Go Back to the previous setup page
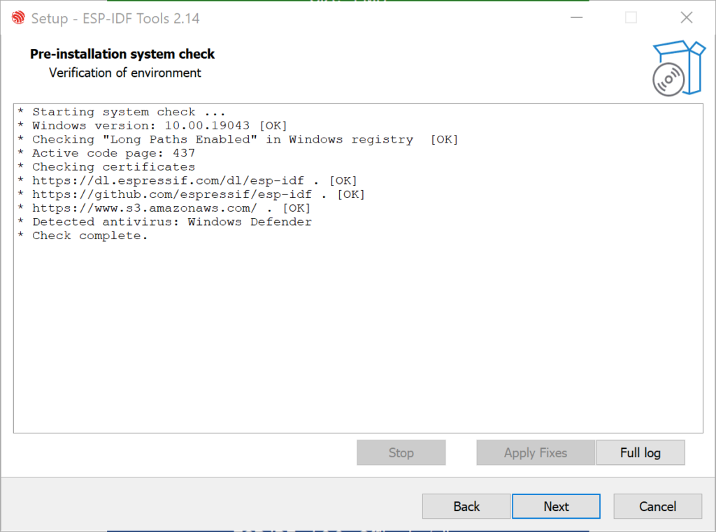The height and width of the screenshot is (532, 716). (466, 506)
